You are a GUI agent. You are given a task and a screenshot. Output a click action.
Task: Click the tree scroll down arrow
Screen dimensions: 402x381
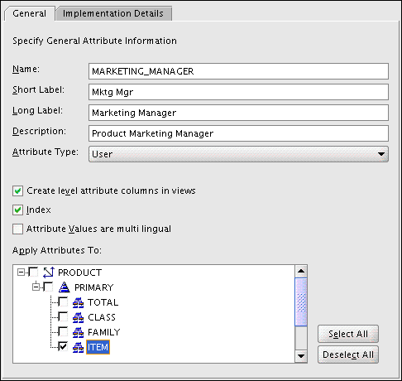[301, 356]
